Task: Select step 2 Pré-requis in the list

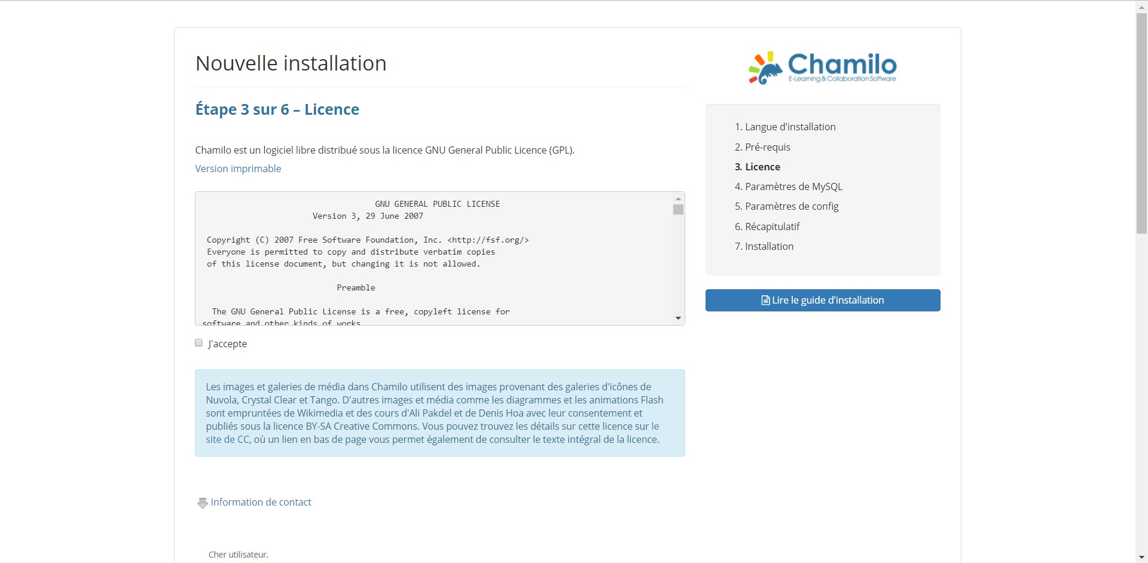Action: 762,147
